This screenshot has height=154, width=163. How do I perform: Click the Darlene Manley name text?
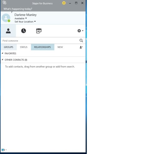coord(25,15)
